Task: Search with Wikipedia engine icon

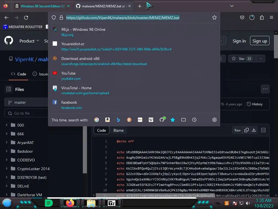Action: [x=151, y=120]
